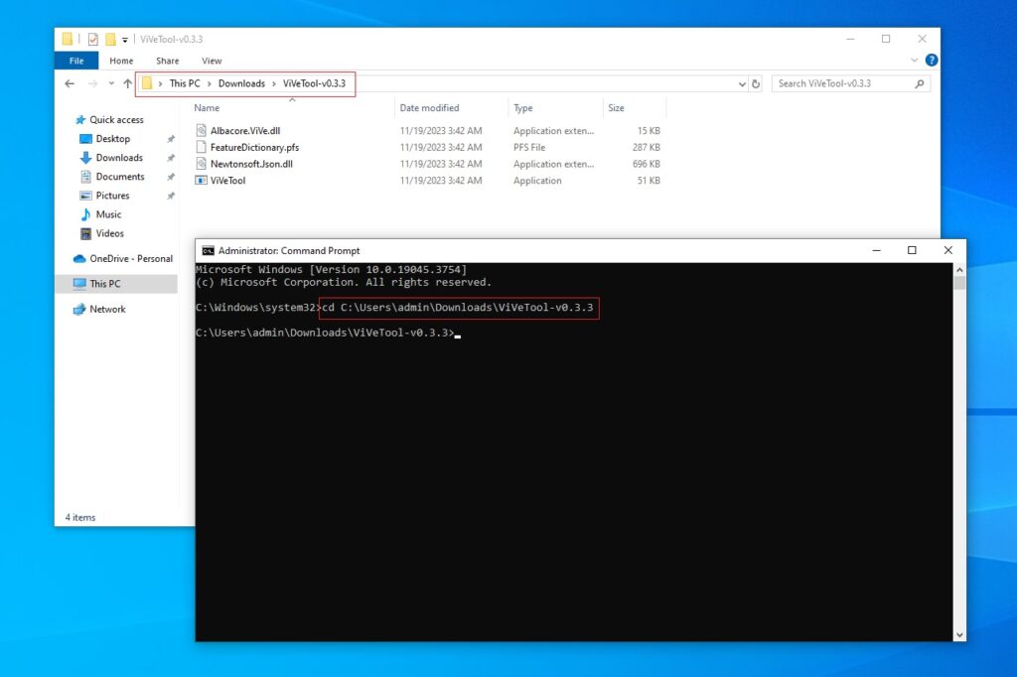Navigate up one folder level

pos(127,83)
